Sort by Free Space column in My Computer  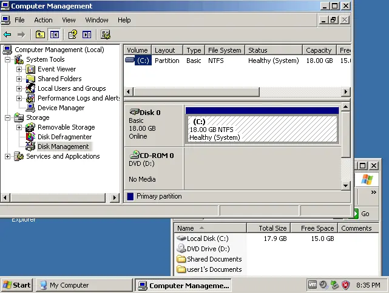click(314, 228)
